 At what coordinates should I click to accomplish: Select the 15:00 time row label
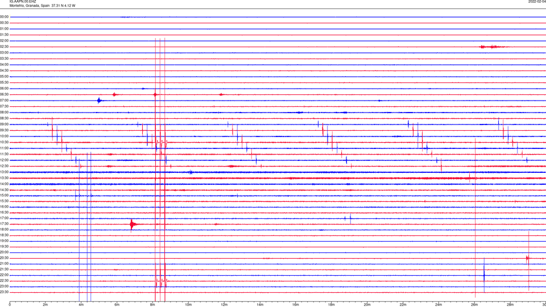click(4, 196)
